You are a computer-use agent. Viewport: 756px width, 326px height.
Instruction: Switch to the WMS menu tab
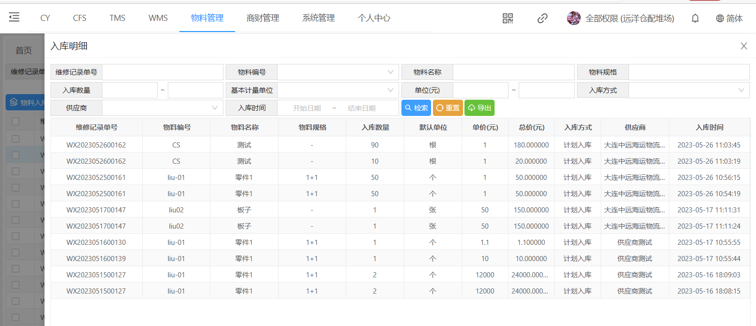[158, 18]
